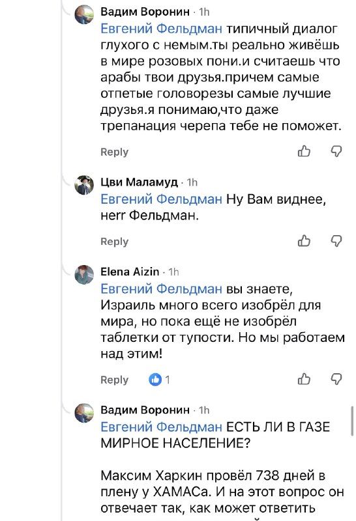356x521 pixels.
Task: Thumbs down Цви Маламуд's comment
Action: (x=336, y=240)
